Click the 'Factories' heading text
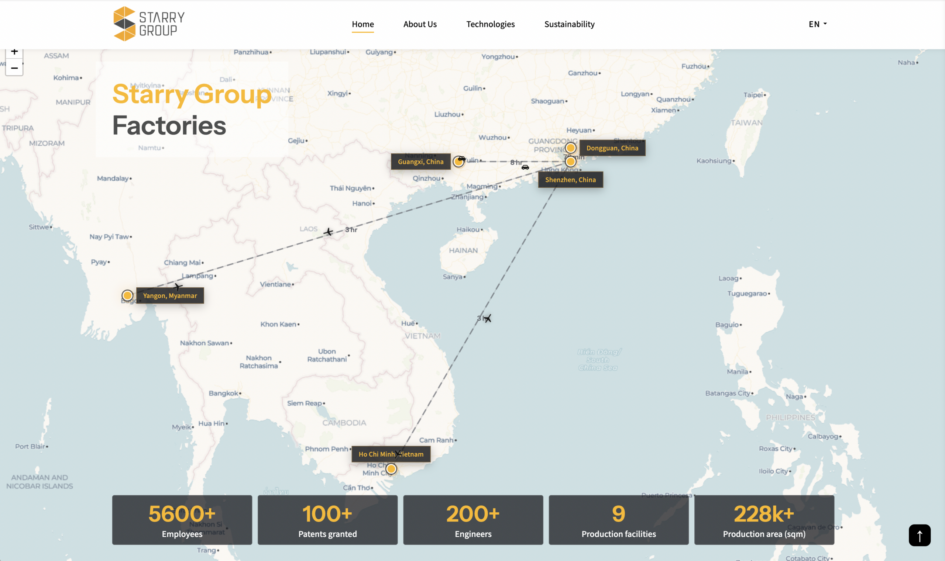The height and width of the screenshot is (561, 945). tap(169, 125)
